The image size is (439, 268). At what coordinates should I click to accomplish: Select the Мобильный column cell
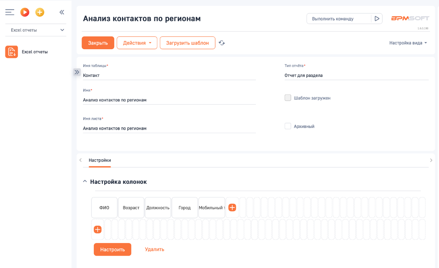[212, 207]
